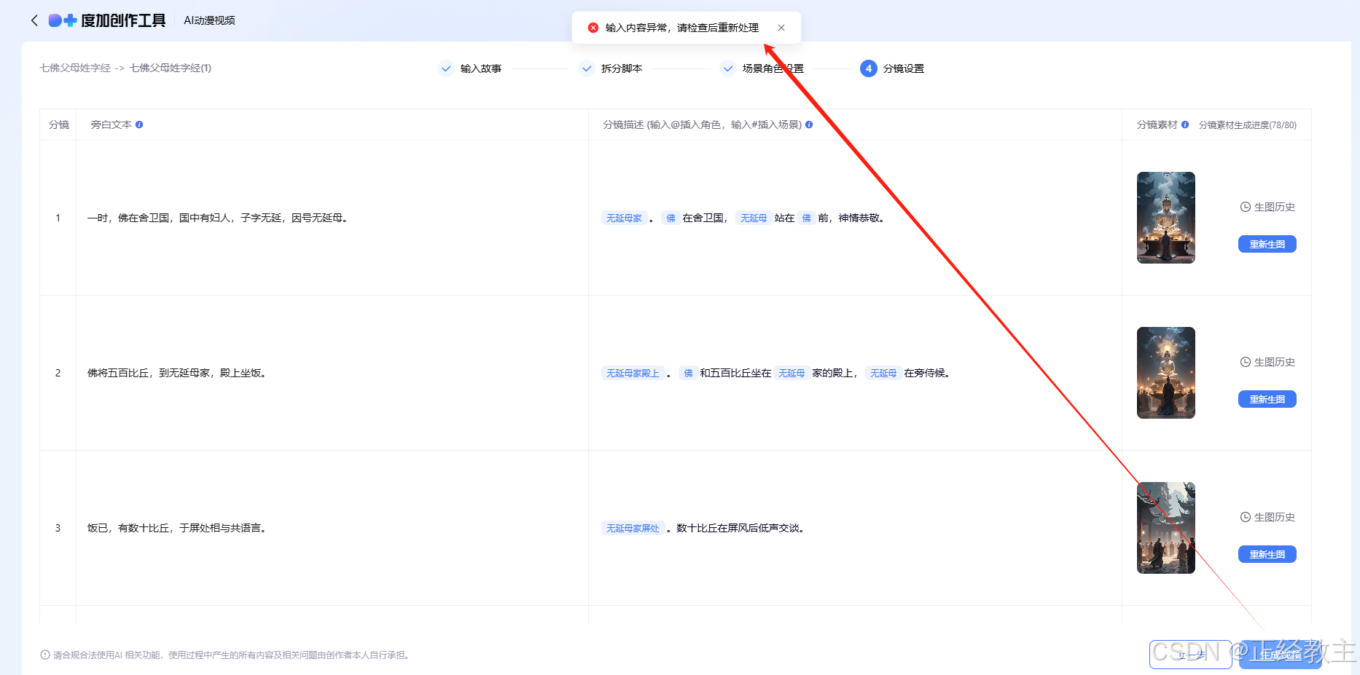Click the 输入故事 step checkmark icon
This screenshot has height=675, width=1360.
tap(446, 68)
